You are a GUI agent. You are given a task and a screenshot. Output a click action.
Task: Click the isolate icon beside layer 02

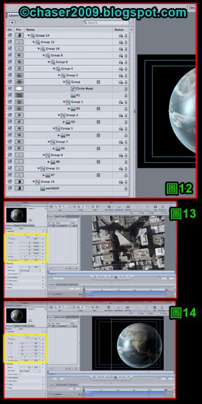click(x=98, y=109)
